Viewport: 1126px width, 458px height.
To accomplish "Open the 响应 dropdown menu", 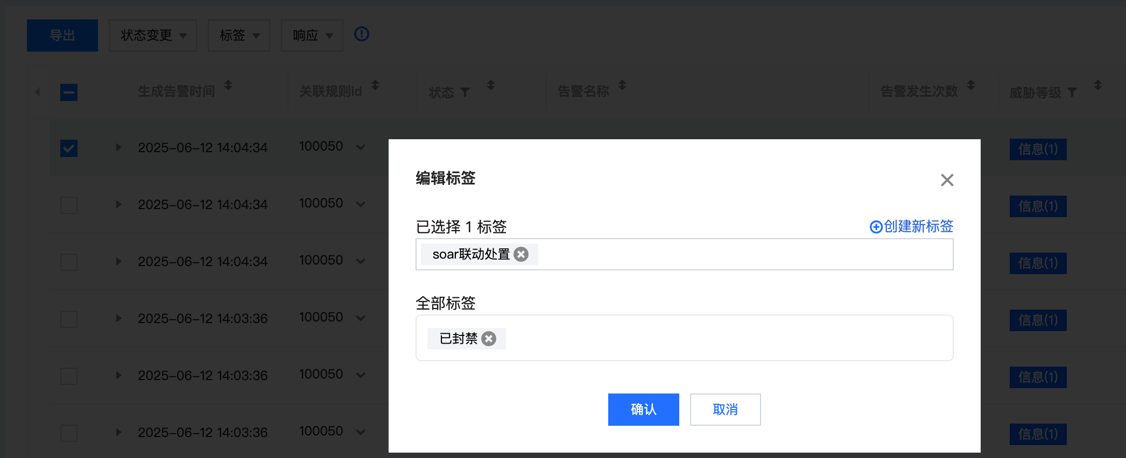I will pyautogui.click(x=312, y=35).
